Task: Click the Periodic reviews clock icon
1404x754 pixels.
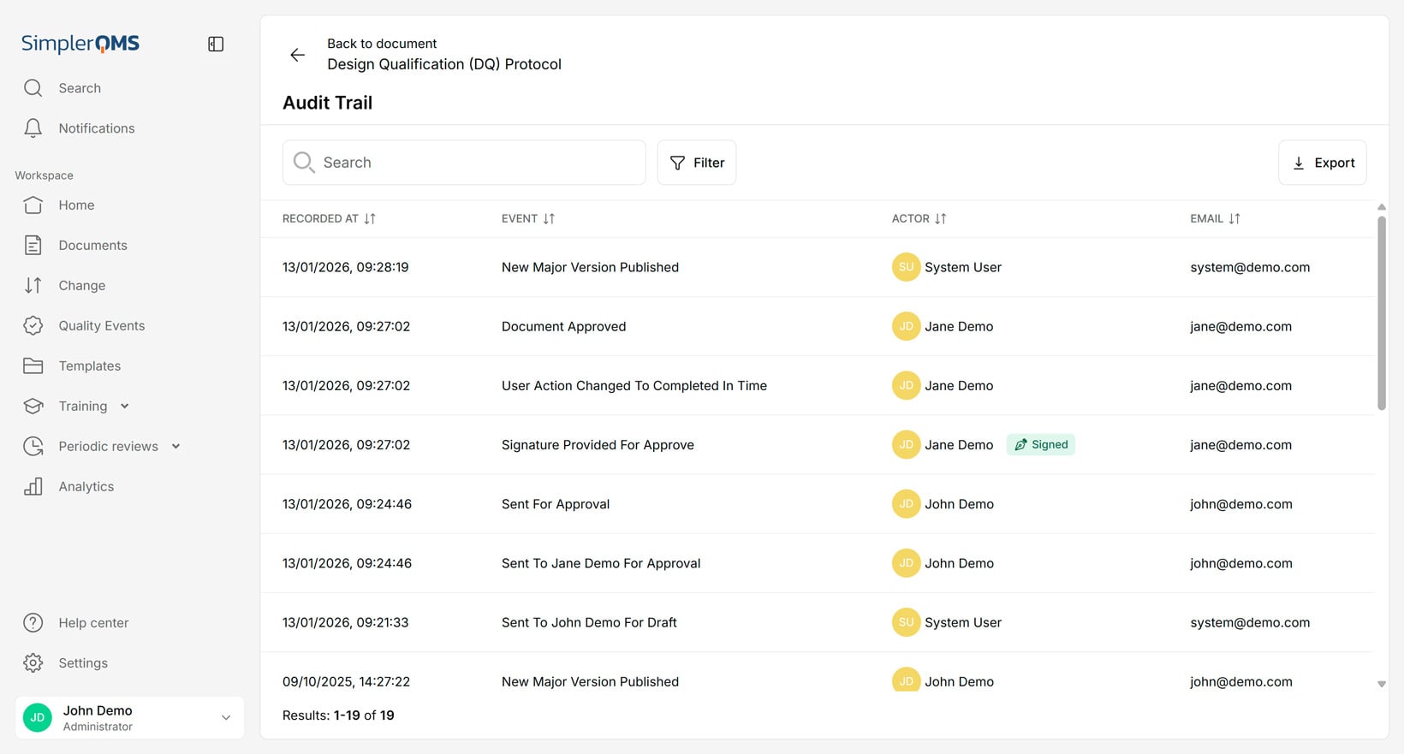Action: tap(33, 447)
